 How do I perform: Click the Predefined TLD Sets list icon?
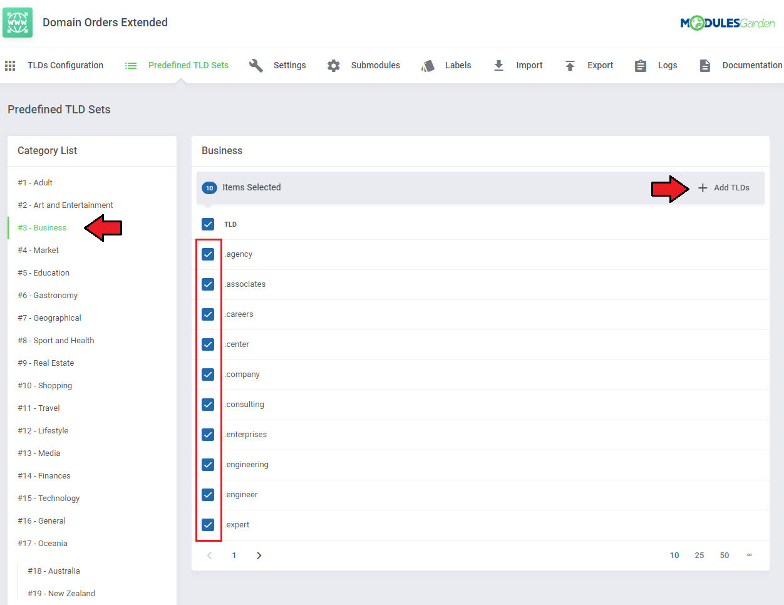pos(131,66)
